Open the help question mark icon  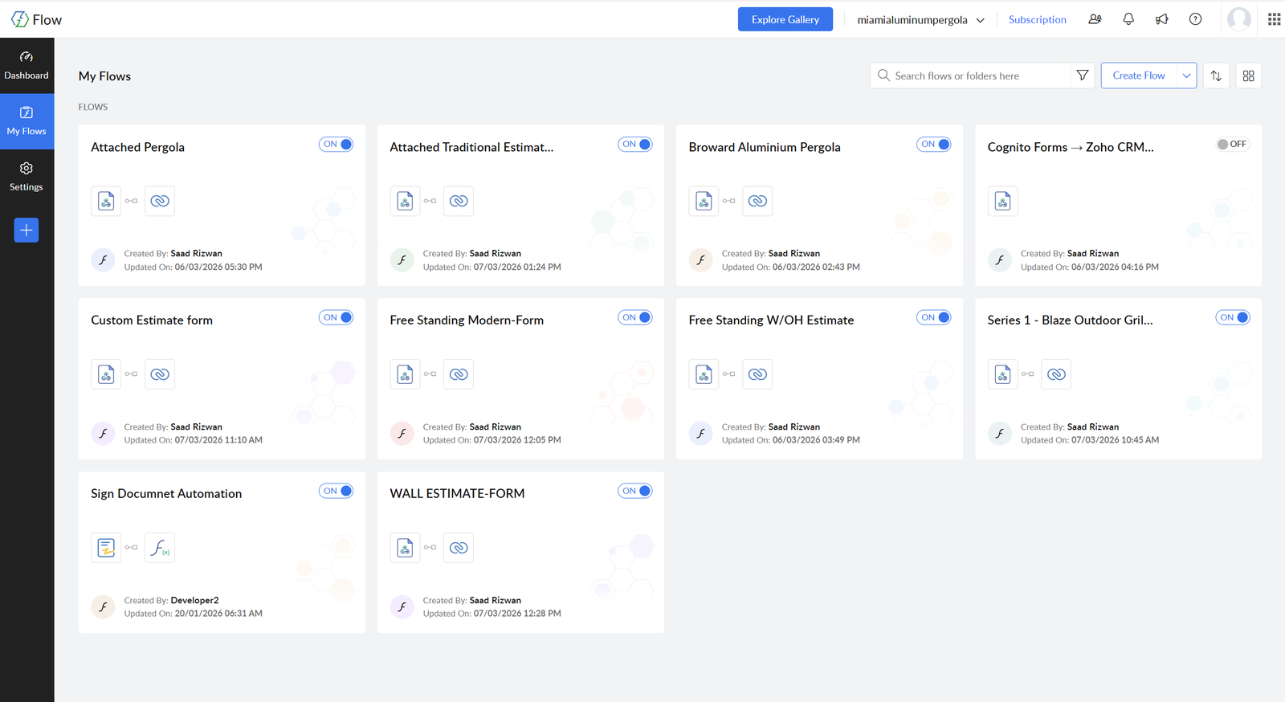(1195, 19)
